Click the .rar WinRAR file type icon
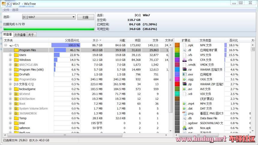Screen dimensions: 258x145 coord(185,70)
